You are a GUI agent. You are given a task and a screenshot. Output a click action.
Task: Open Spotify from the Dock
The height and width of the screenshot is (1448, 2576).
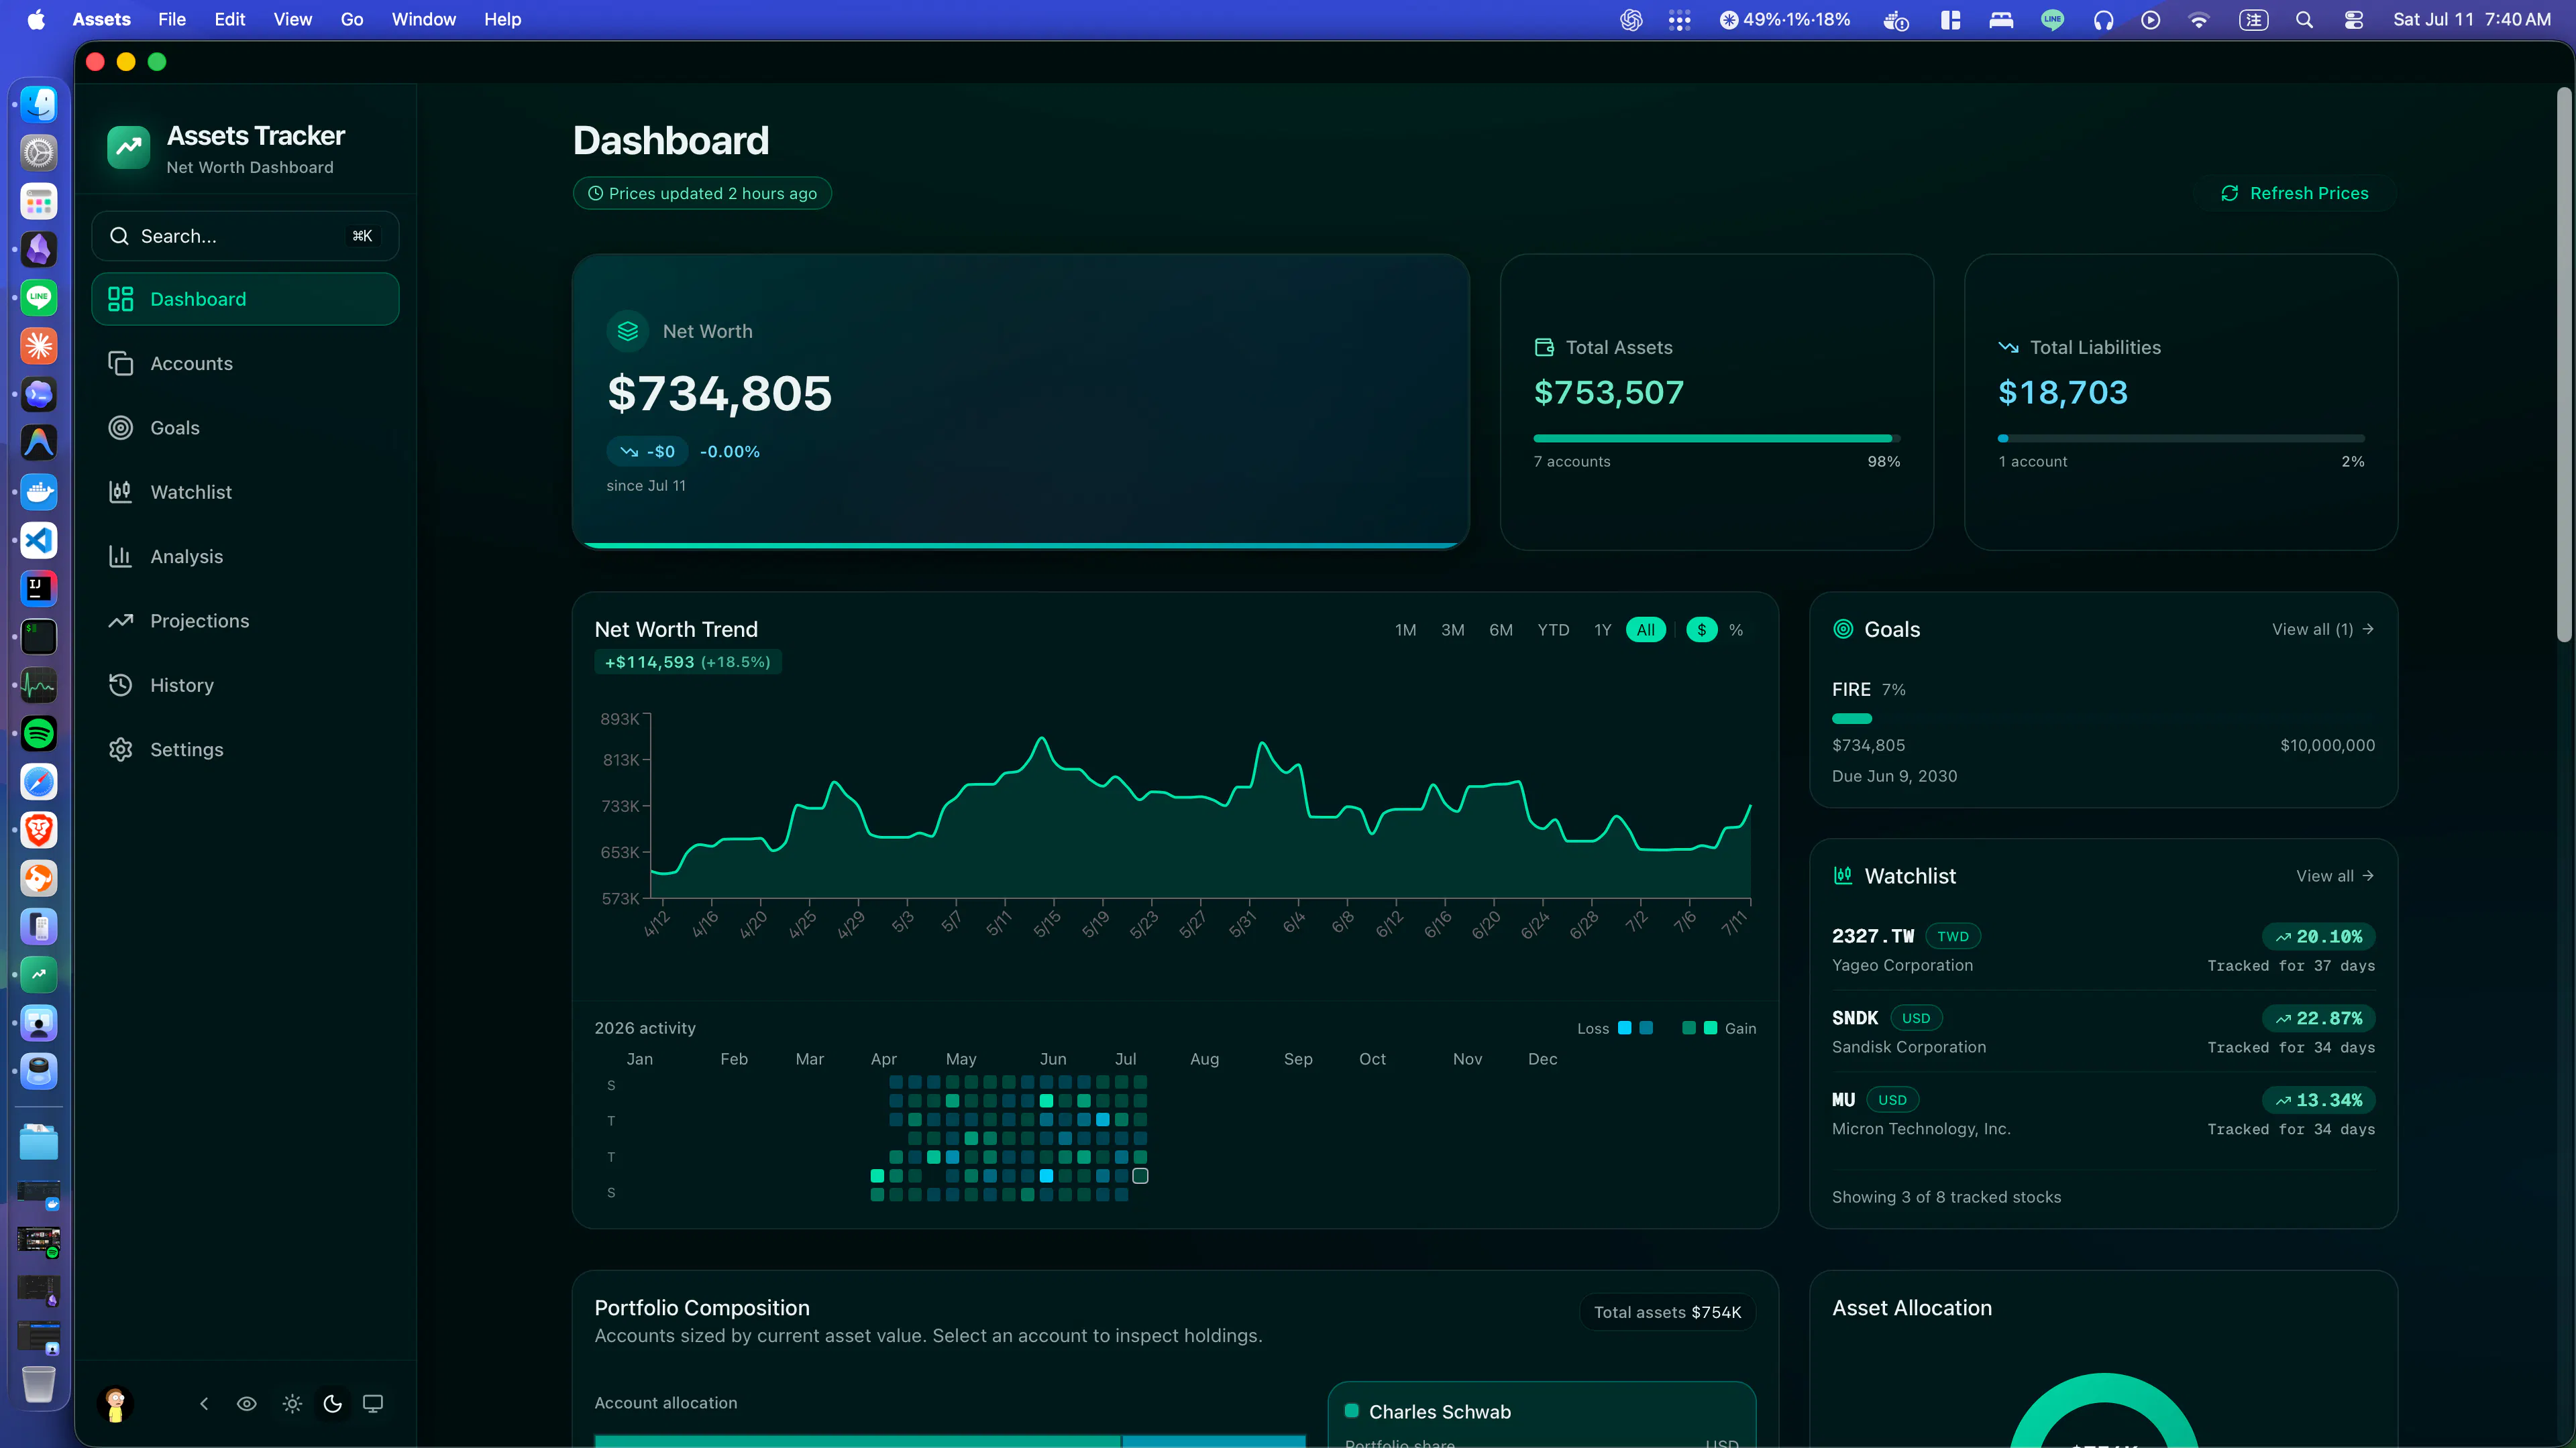(39, 733)
